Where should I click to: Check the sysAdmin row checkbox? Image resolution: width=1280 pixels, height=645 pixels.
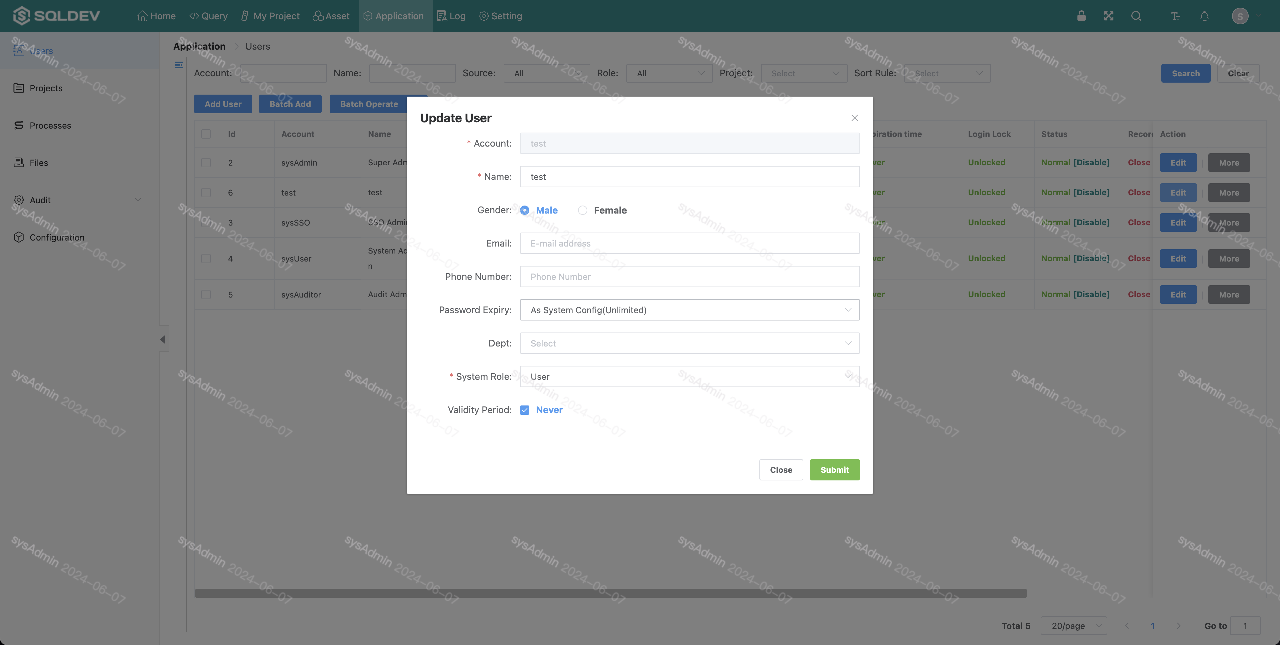pos(206,162)
